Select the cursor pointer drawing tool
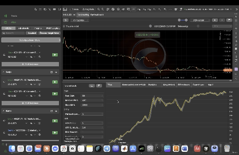This screenshot has width=239, height=155. (236, 17)
